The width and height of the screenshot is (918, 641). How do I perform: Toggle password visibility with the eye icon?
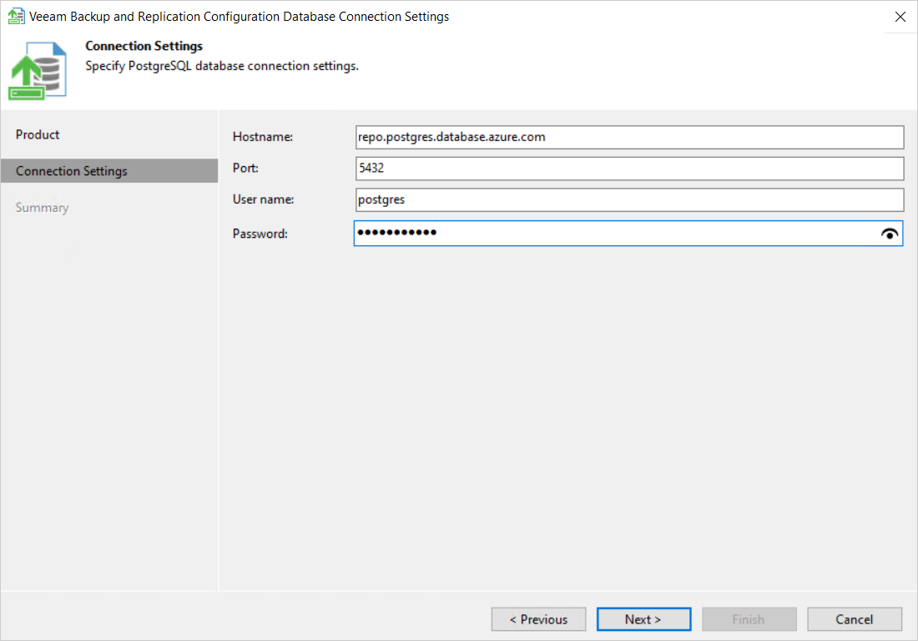890,234
